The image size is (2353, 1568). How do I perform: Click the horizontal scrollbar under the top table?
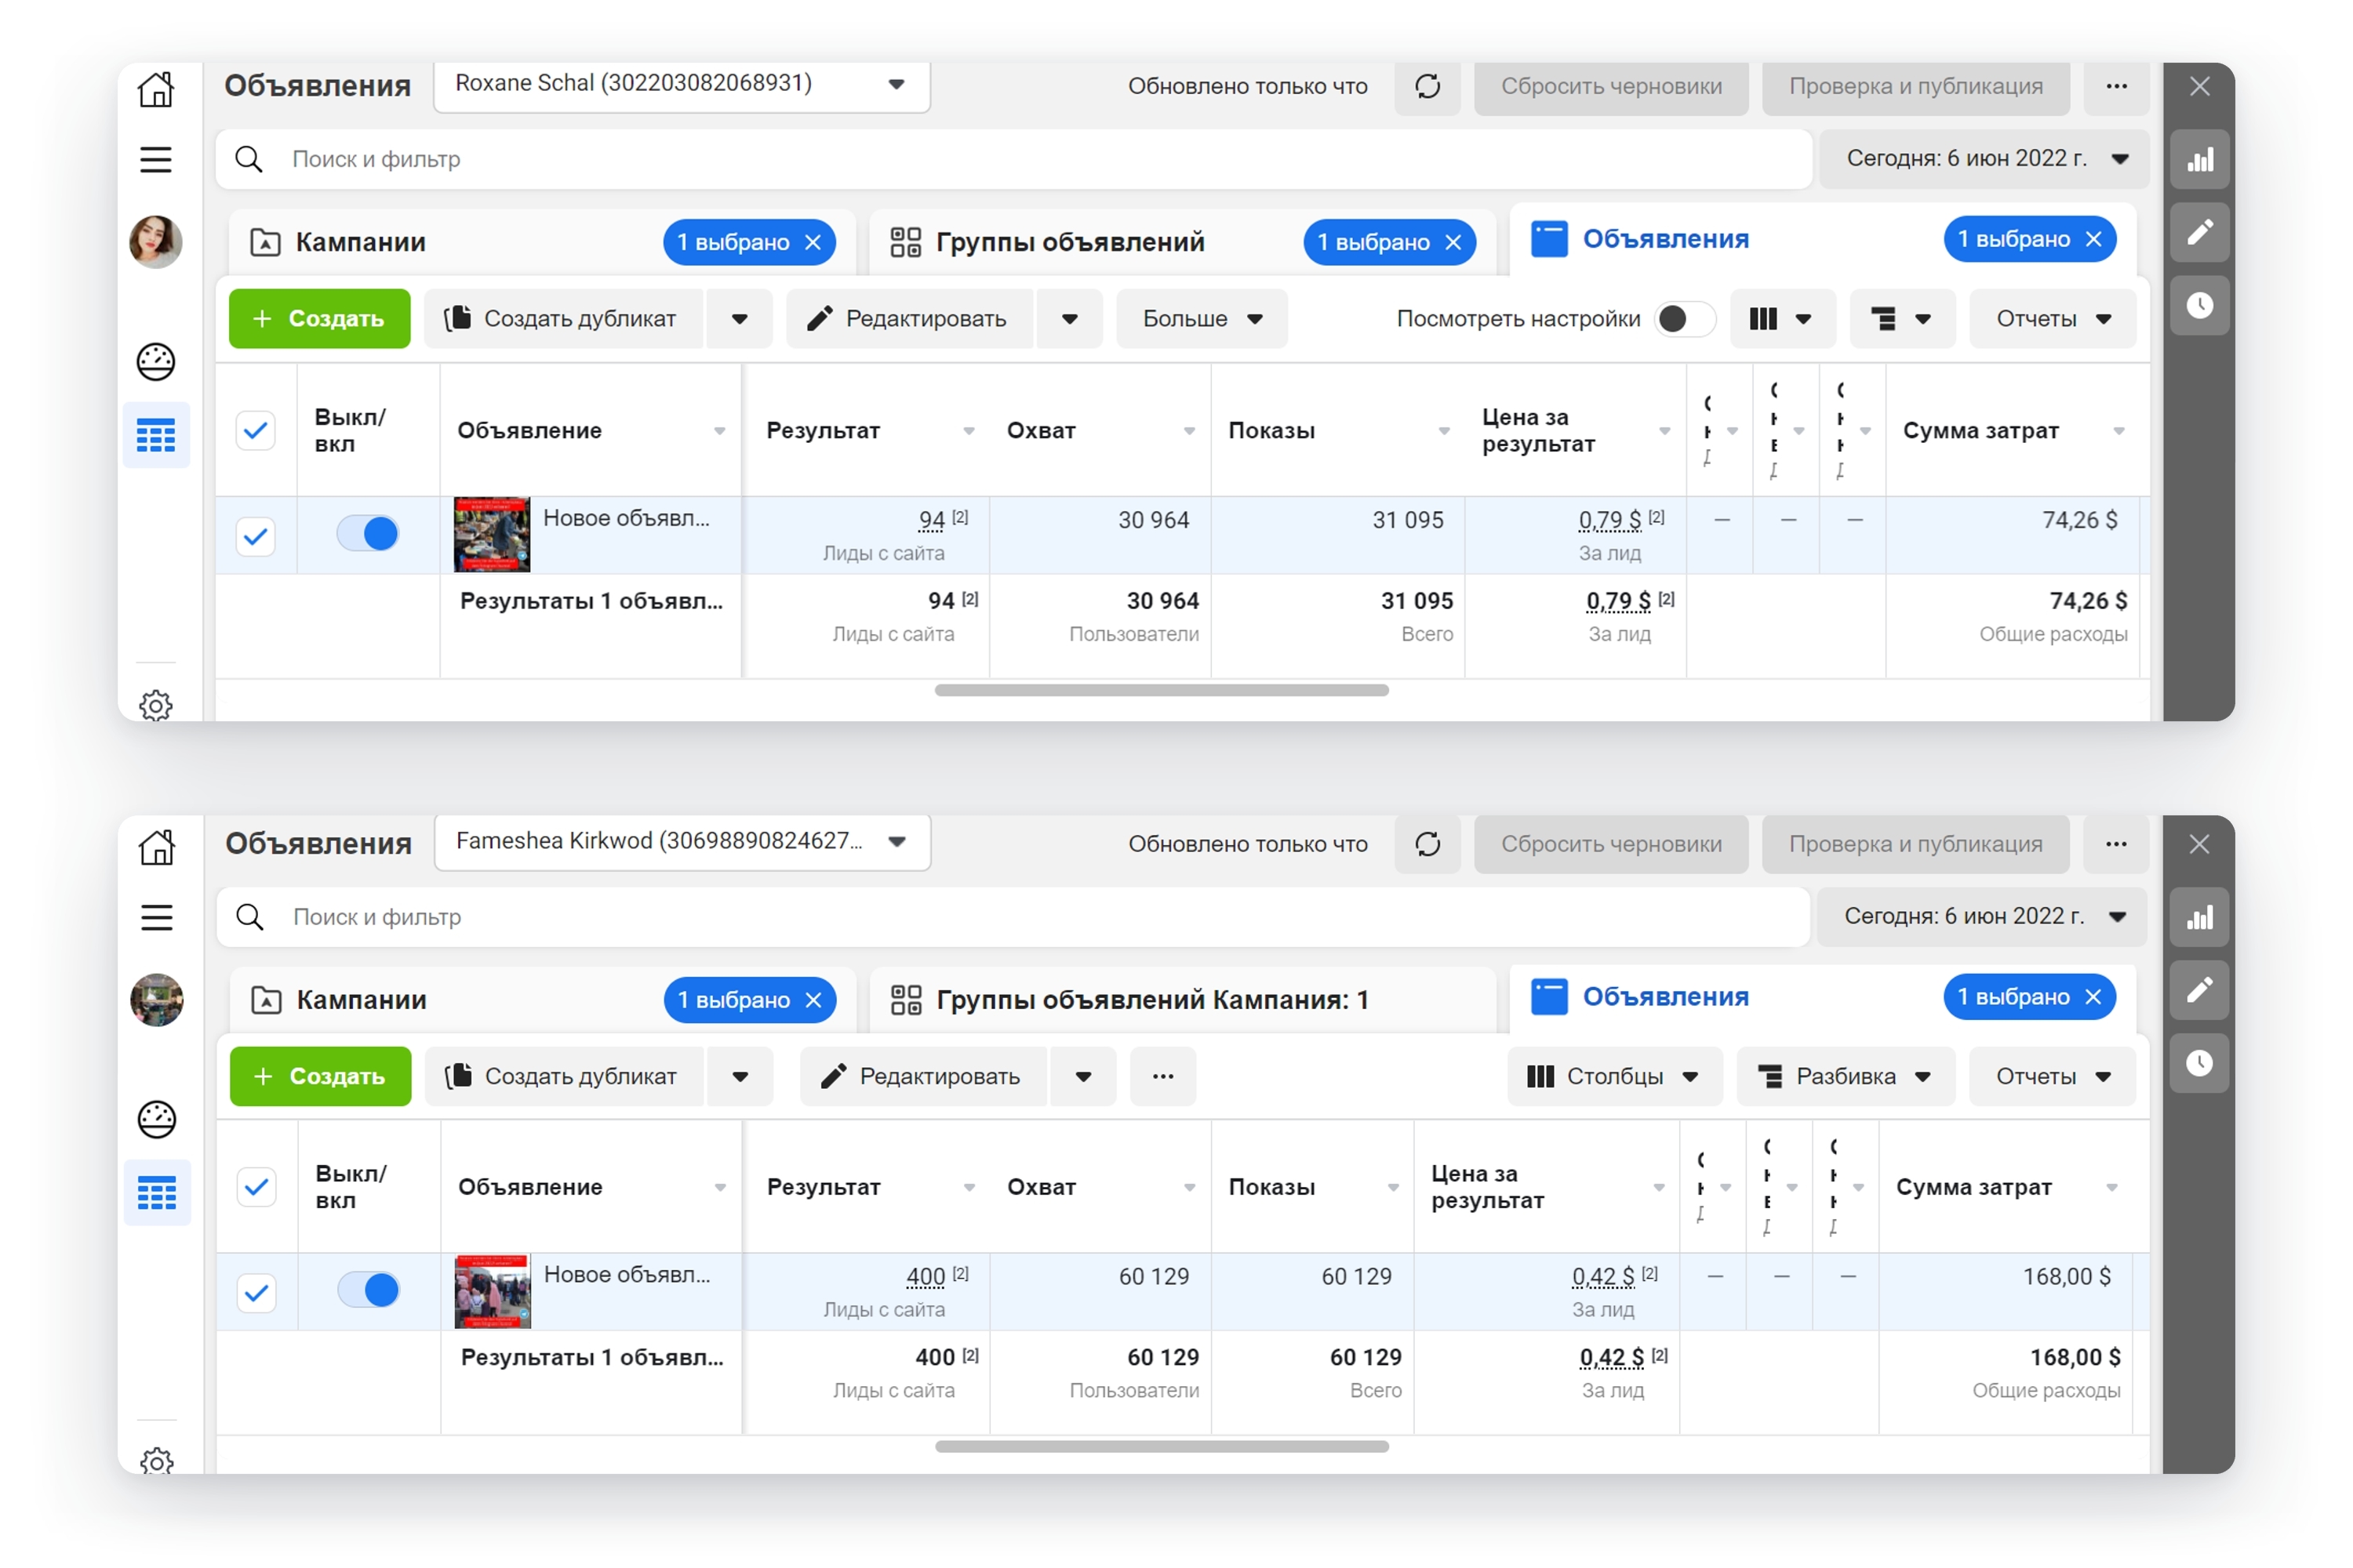coord(1162,690)
